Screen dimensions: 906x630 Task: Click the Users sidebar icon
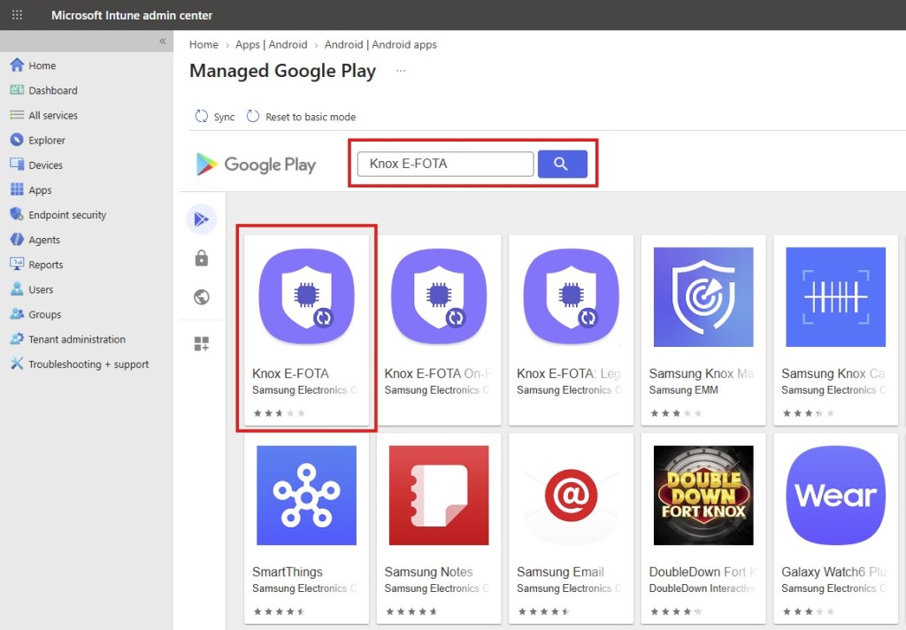(17, 289)
